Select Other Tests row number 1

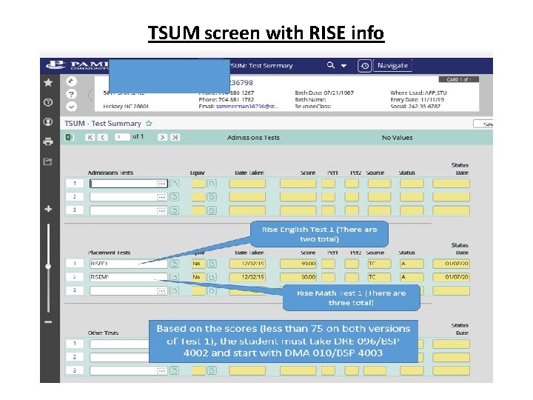pos(75,344)
